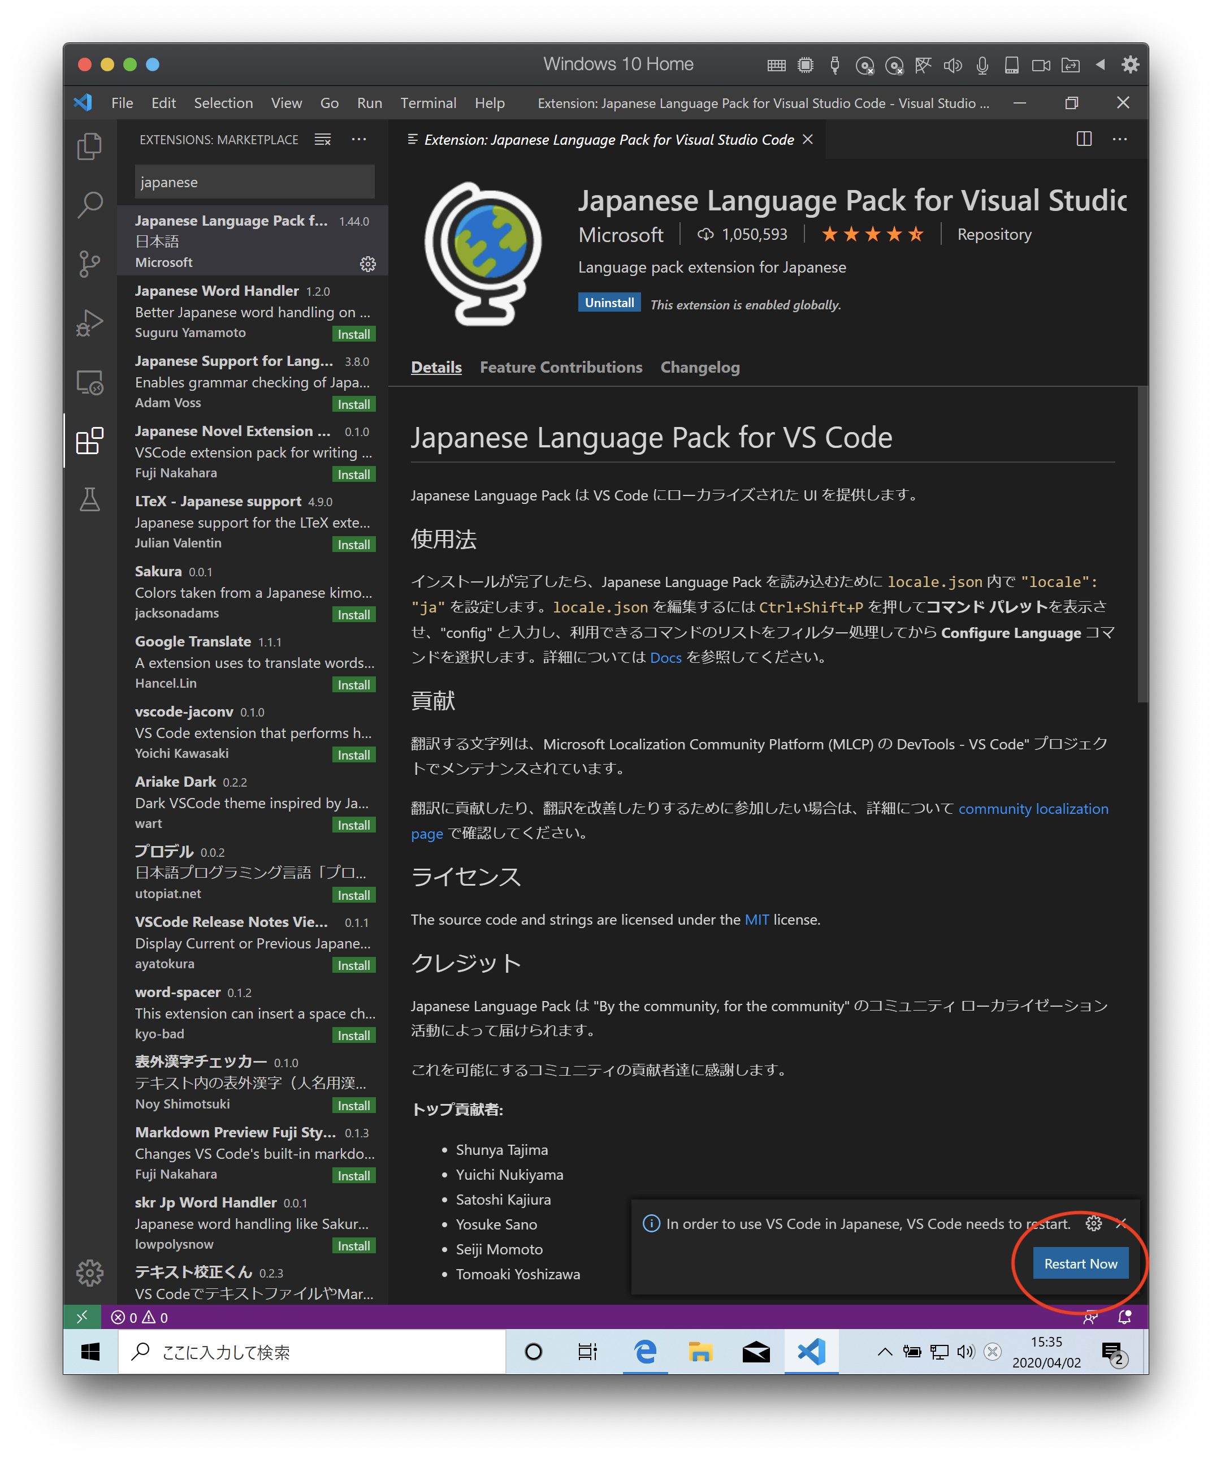This screenshot has height=1458, width=1212.
Task: Install Japanese Support for LanguageTool extension
Action: (x=354, y=404)
